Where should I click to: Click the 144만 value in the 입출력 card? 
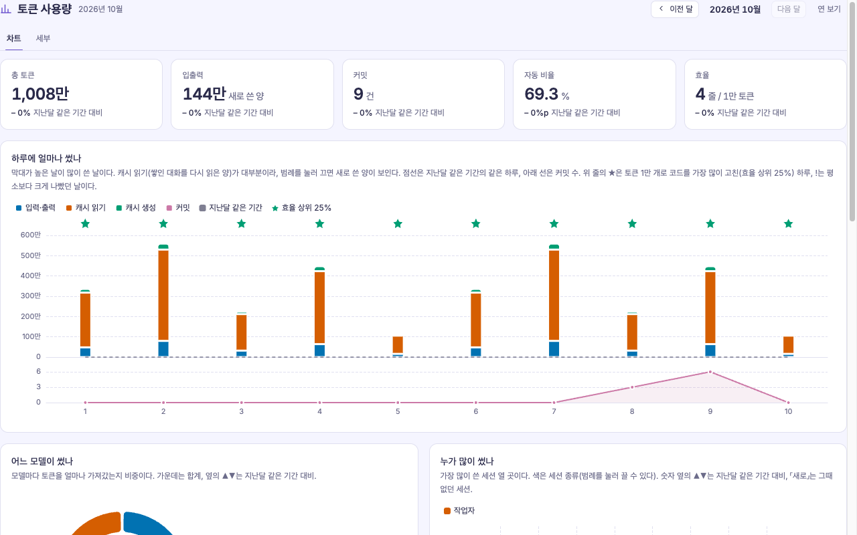tap(204, 94)
